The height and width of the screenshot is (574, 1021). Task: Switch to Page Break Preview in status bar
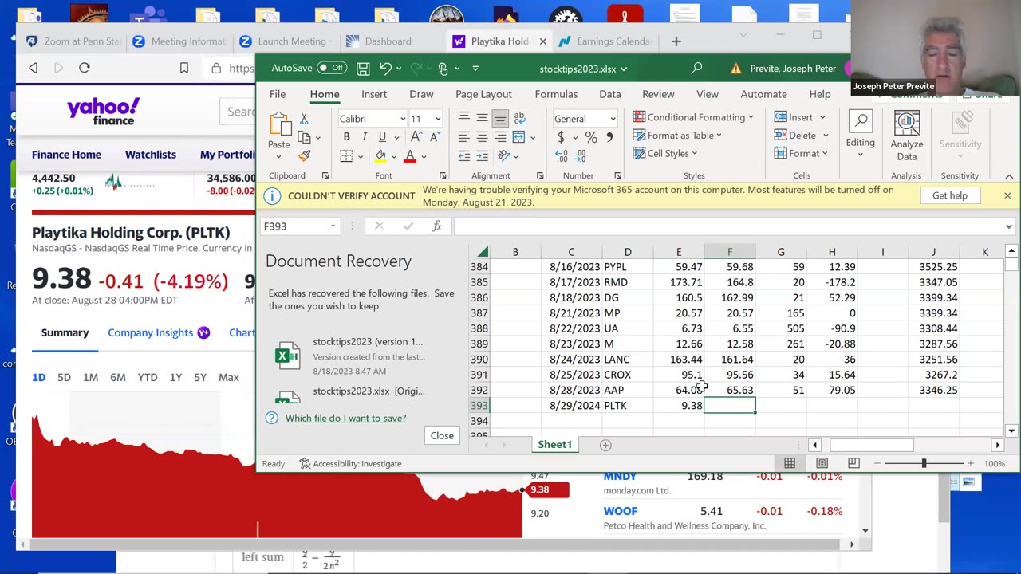click(x=853, y=463)
